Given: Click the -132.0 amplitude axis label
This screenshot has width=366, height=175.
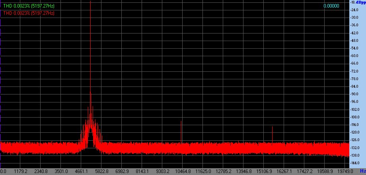Looking at the screenshot, I should pos(354,147).
